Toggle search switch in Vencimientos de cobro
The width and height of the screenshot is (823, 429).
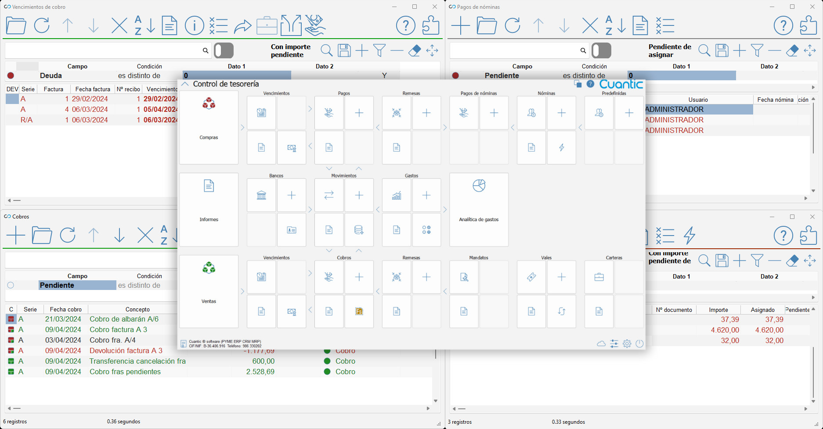224,50
